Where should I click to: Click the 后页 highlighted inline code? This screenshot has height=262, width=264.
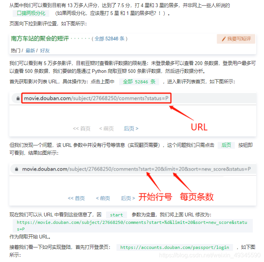(226, 145)
